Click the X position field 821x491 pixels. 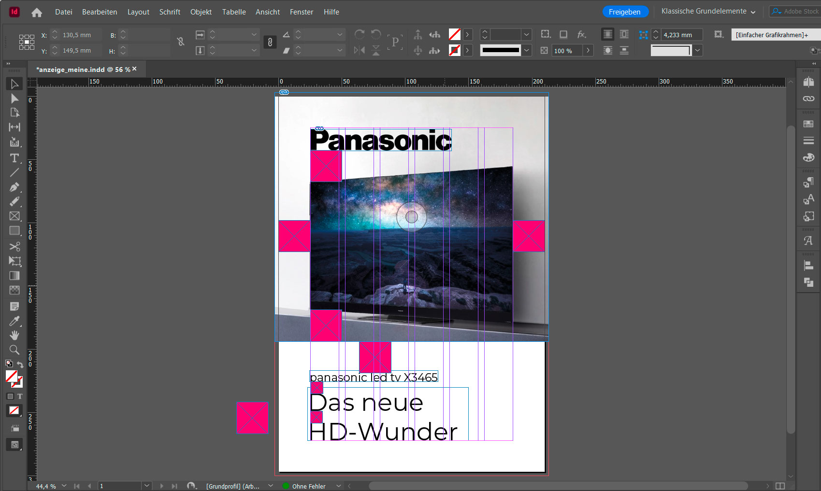pyautogui.click(x=81, y=35)
